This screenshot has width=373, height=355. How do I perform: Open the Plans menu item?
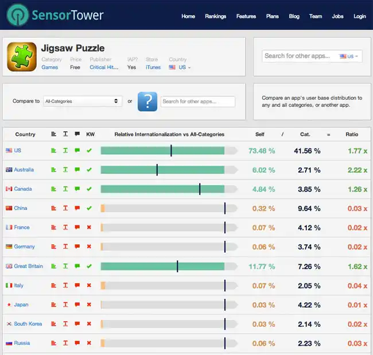coord(273,17)
